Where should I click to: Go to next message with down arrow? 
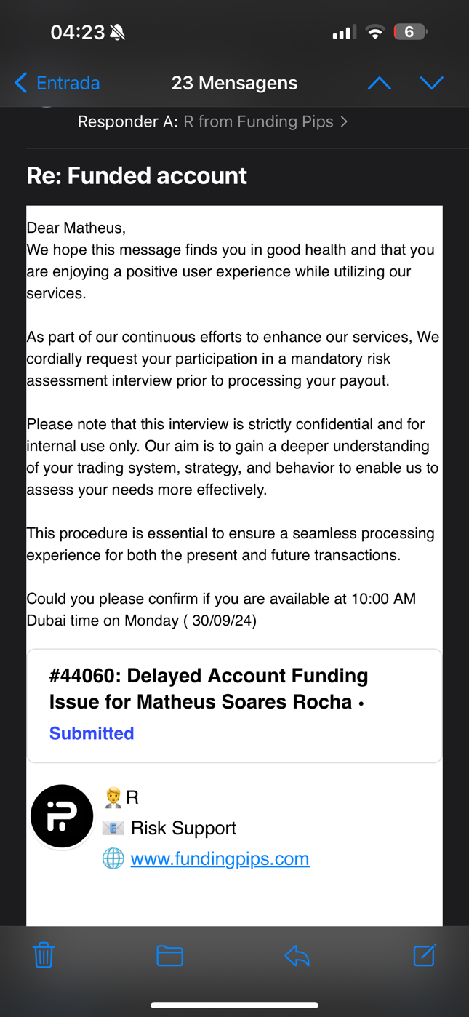(x=431, y=83)
